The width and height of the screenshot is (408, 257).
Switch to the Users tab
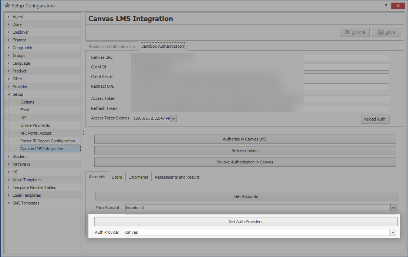117,177
